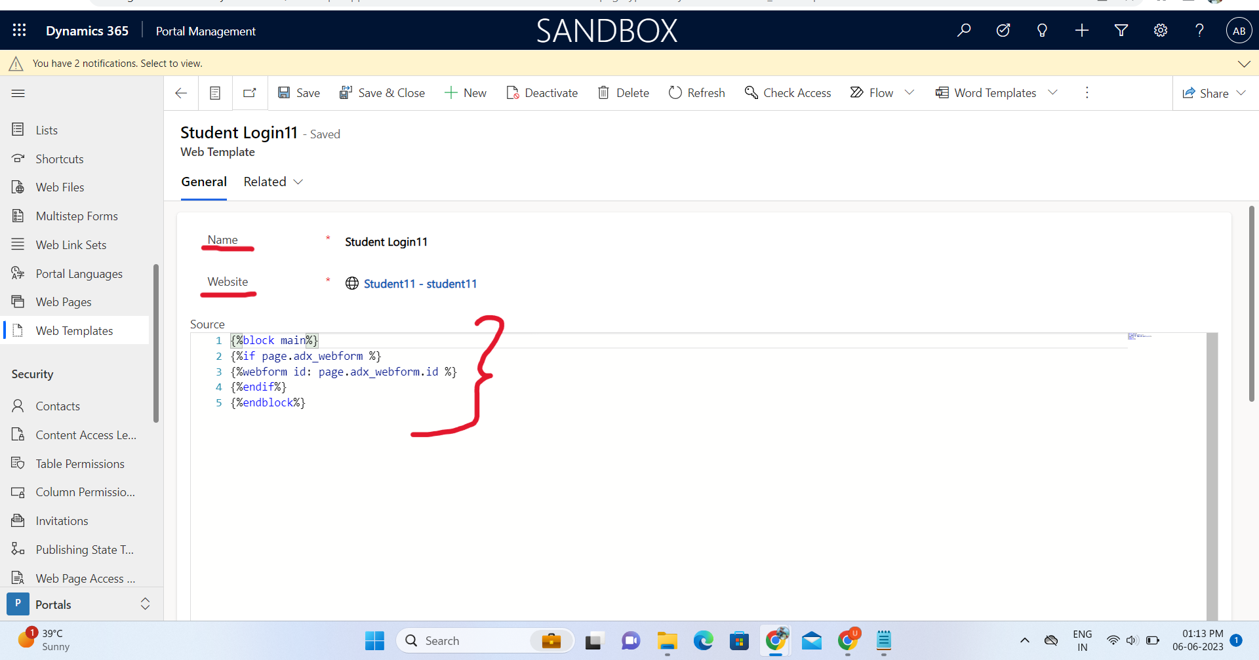Click the plus quick create icon

click(x=1082, y=30)
